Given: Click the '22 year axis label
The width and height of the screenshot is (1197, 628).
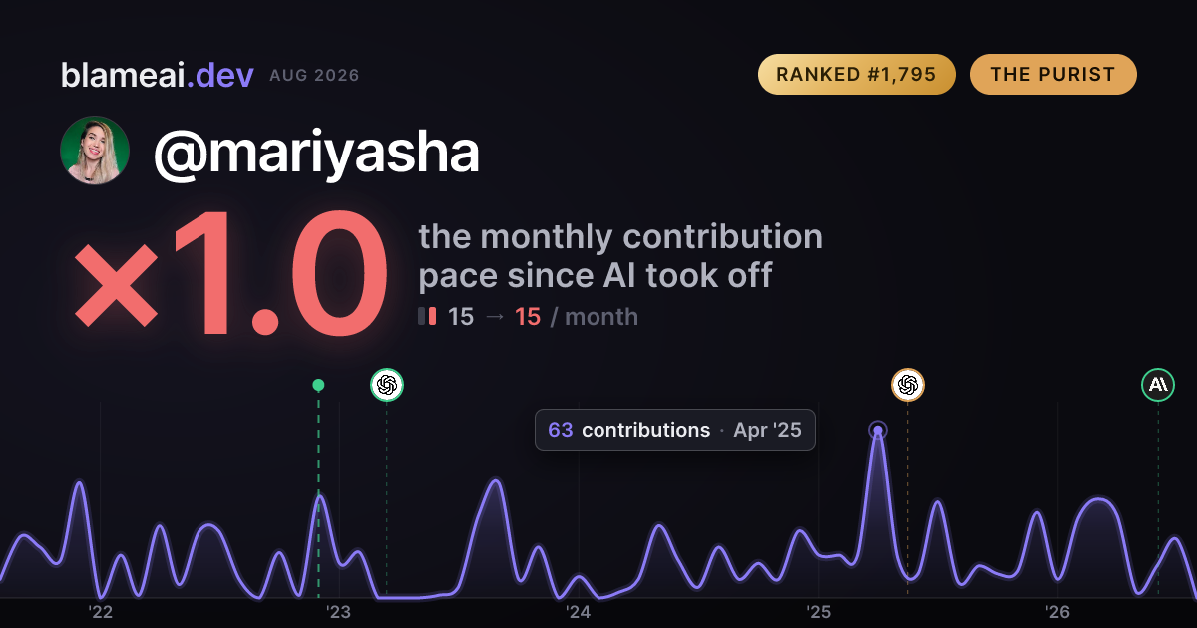Looking at the screenshot, I should coord(100,612).
